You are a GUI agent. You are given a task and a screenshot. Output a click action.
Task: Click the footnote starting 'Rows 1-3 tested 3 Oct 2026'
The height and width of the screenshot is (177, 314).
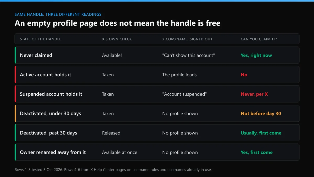113,170
